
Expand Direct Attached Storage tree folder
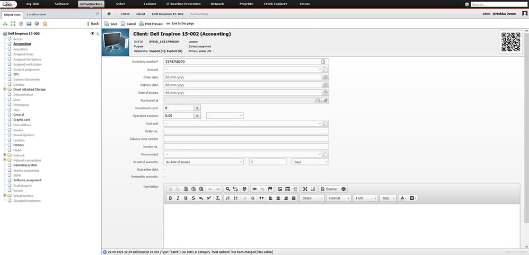(x=5, y=90)
